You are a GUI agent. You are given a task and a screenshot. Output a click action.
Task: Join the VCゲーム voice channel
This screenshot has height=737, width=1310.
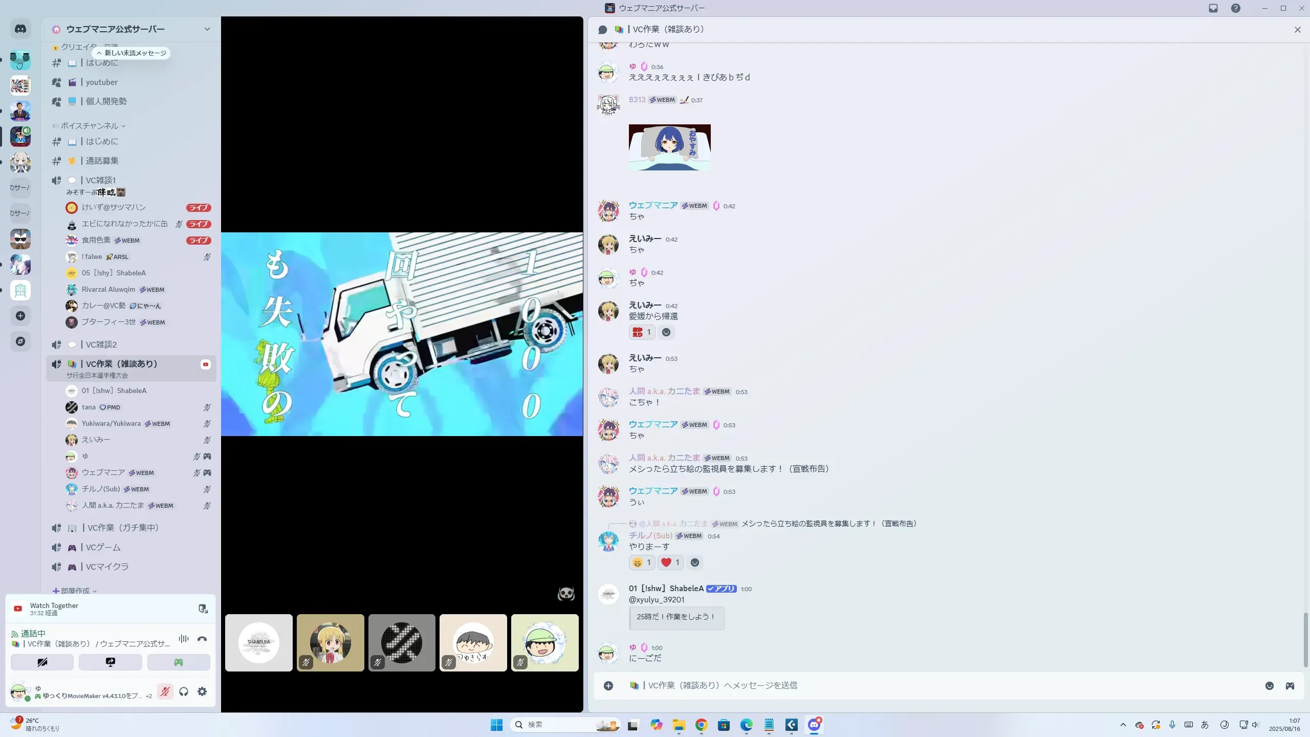pos(103,548)
